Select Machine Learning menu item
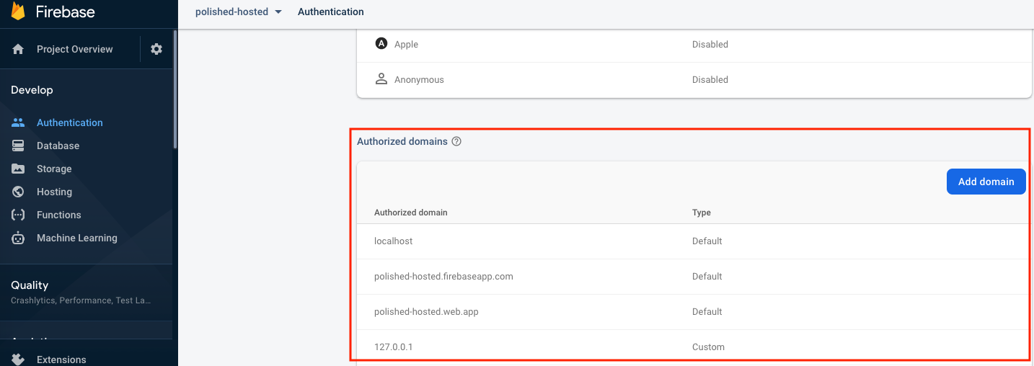The height and width of the screenshot is (366, 1034). click(76, 238)
